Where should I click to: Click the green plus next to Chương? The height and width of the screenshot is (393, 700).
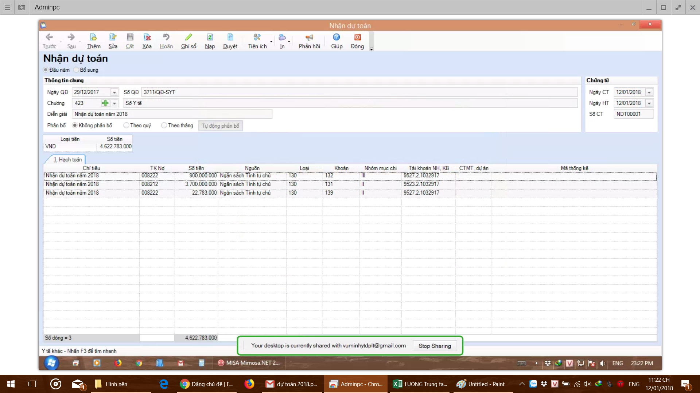tap(105, 103)
